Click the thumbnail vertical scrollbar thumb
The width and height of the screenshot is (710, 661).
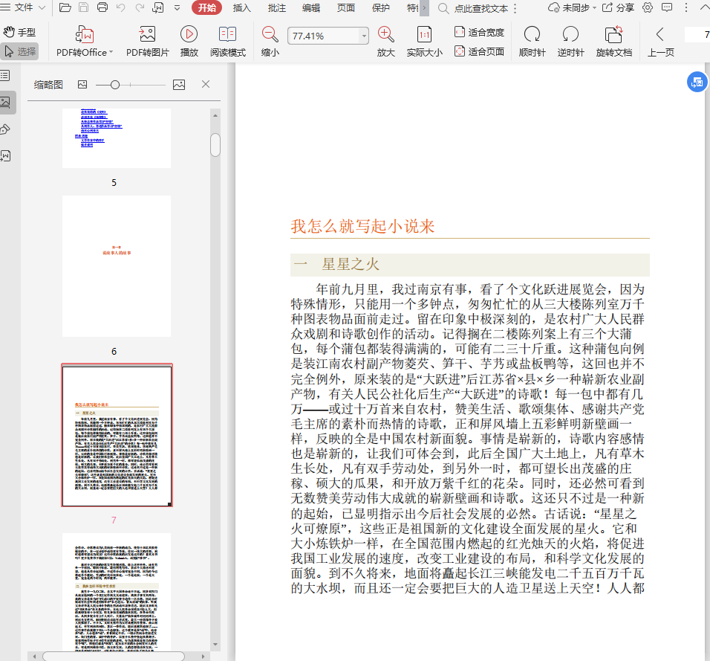[x=215, y=145]
